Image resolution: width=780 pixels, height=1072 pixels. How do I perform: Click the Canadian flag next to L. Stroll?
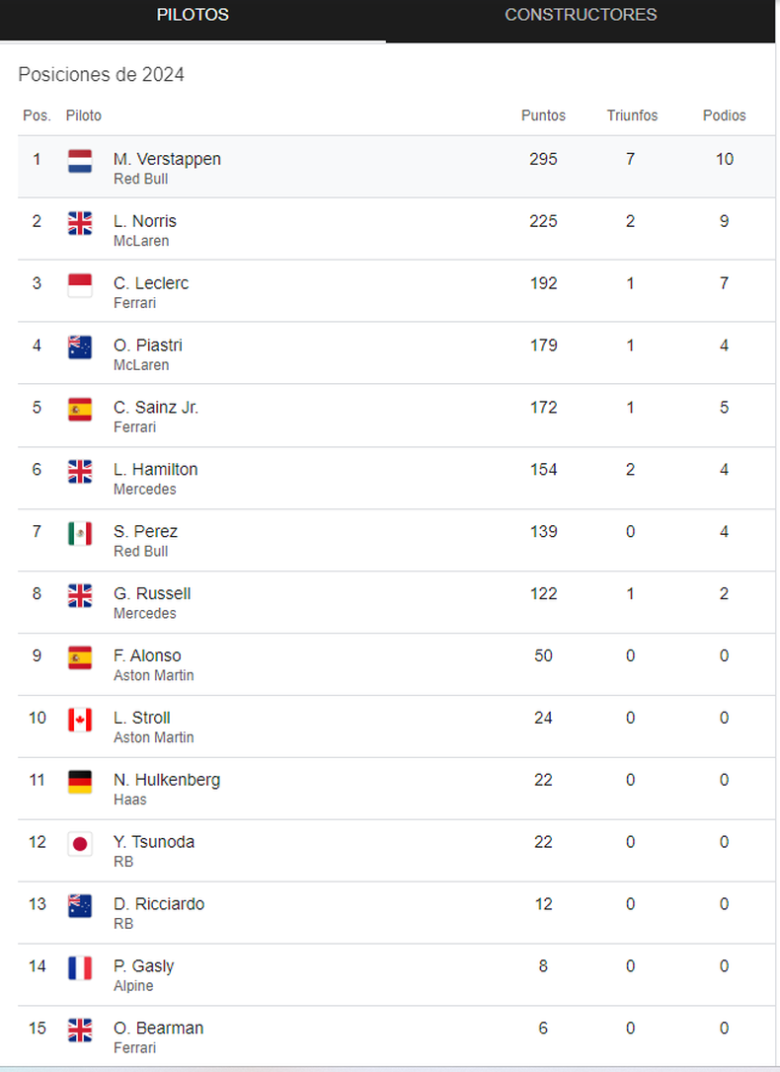click(x=80, y=720)
